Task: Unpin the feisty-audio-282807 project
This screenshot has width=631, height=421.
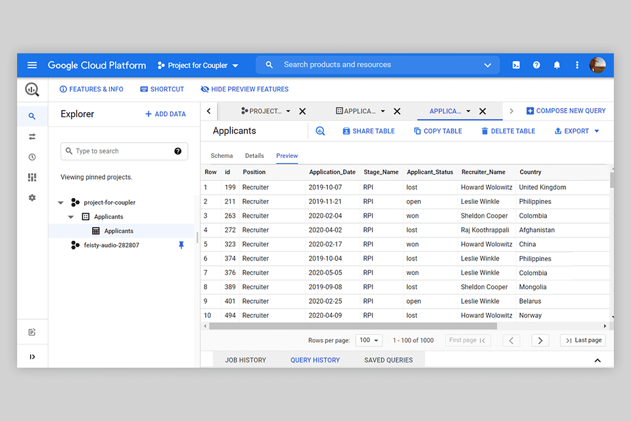Action: pyautogui.click(x=181, y=245)
